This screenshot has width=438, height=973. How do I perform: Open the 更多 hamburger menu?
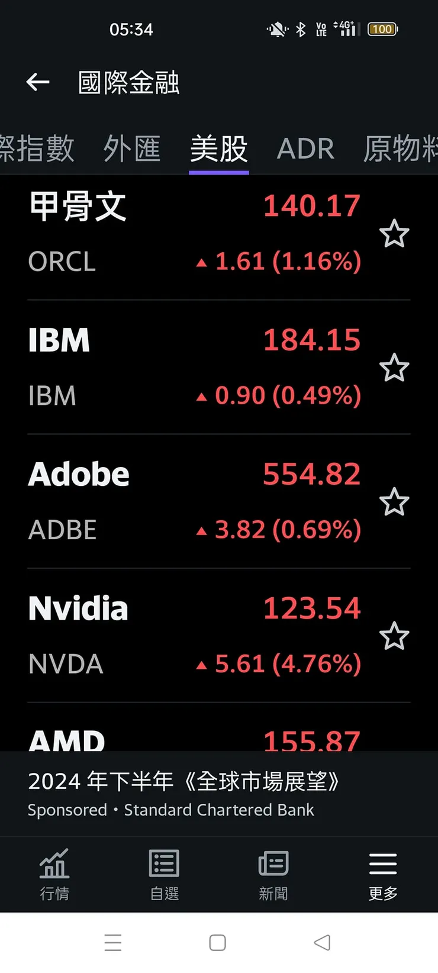(383, 874)
